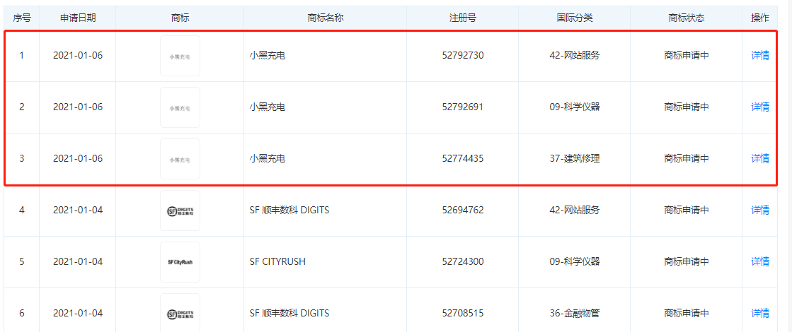Open 详情 for SF CITYRUSH trademark

pos(759,261)
